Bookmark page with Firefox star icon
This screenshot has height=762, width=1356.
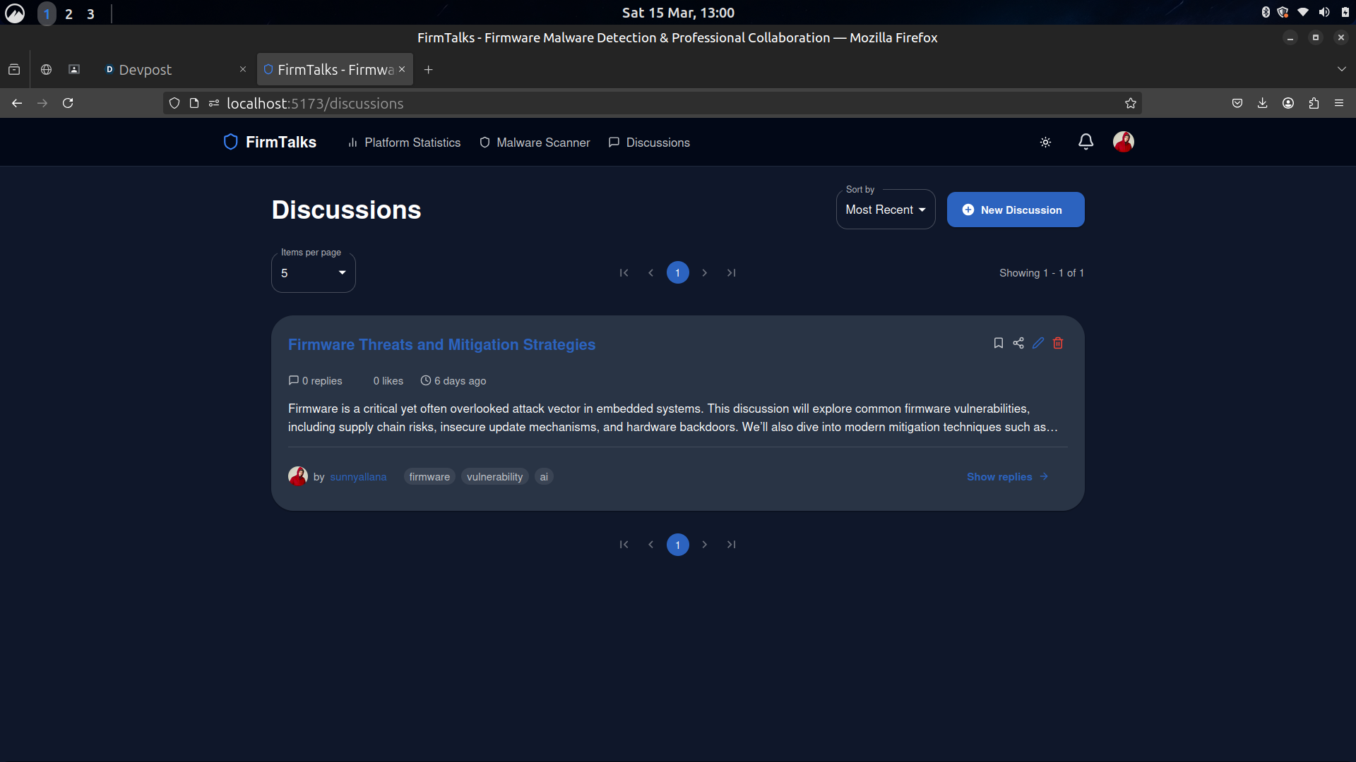[1130, 103]
